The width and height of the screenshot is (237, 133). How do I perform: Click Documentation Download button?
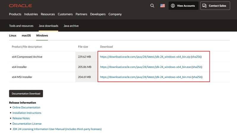pos(26,94)
